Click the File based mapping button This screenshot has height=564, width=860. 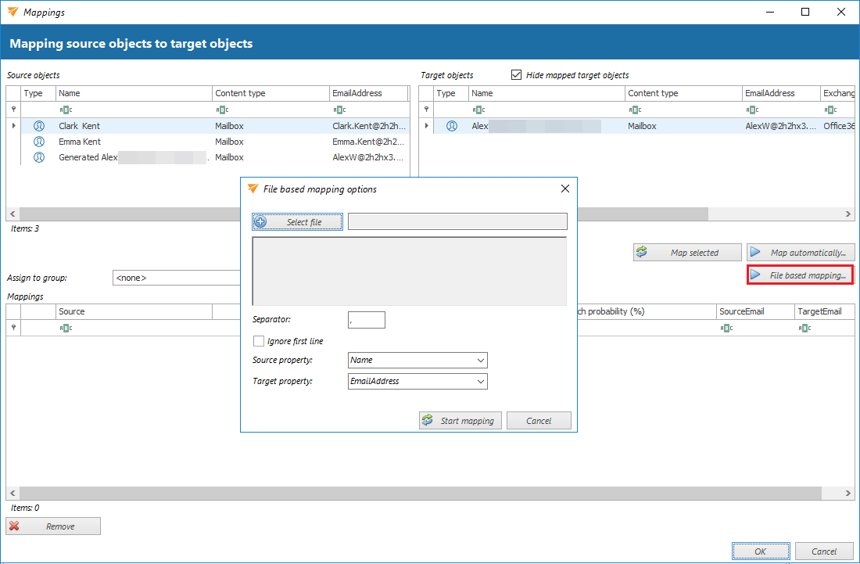pos(801,275)
